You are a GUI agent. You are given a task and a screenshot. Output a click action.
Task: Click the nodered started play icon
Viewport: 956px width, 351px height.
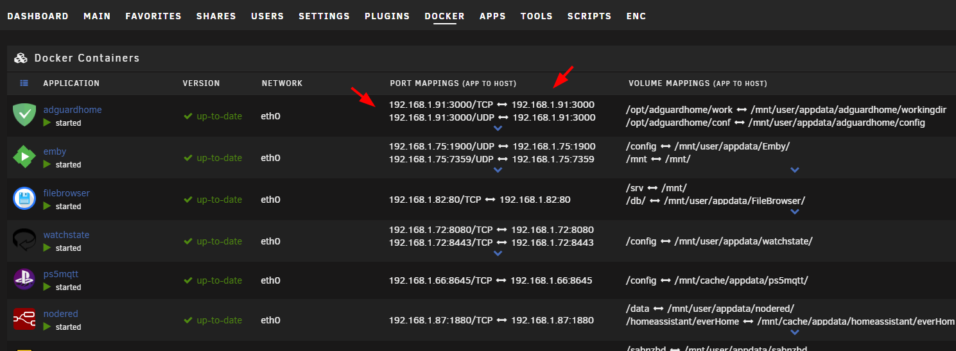click(x=47, y=327)
